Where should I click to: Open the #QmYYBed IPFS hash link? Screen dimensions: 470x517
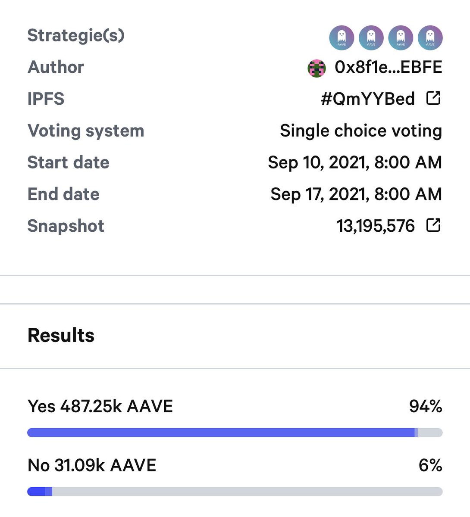click(368, 99)
